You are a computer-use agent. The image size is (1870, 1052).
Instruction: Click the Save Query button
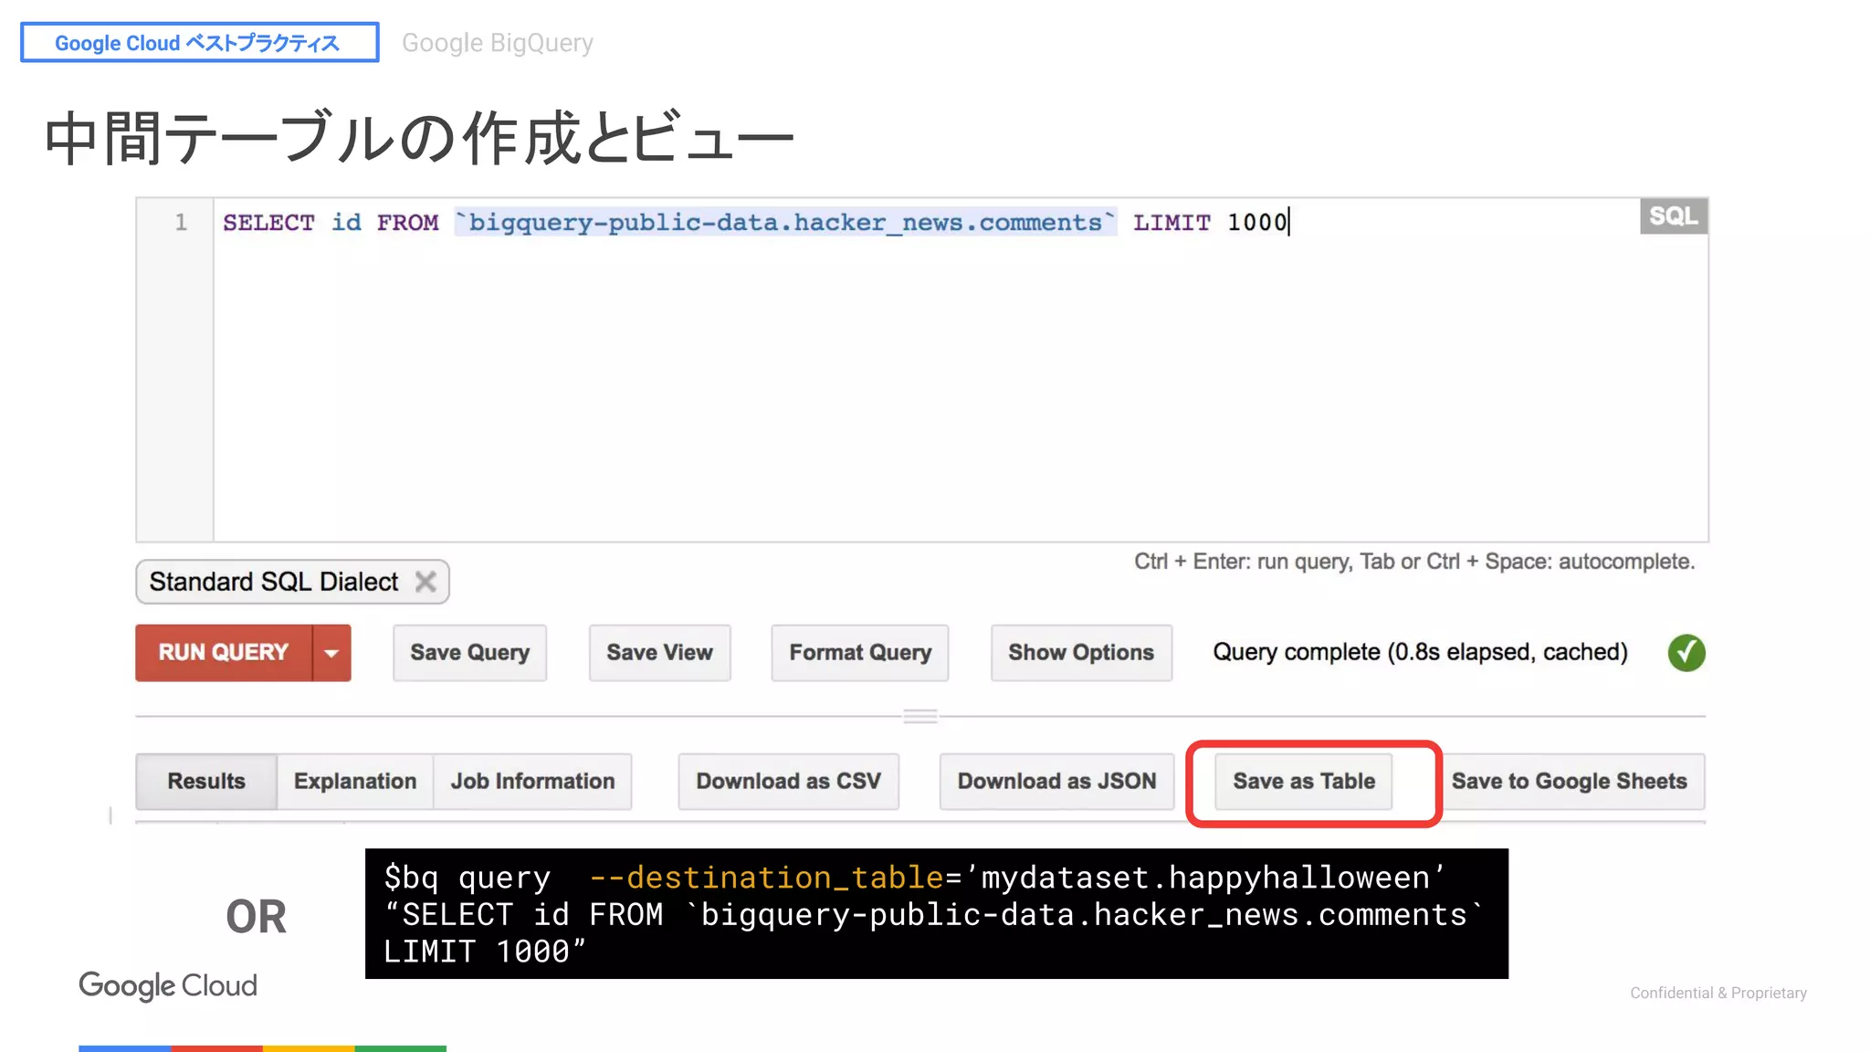[470, 652]
